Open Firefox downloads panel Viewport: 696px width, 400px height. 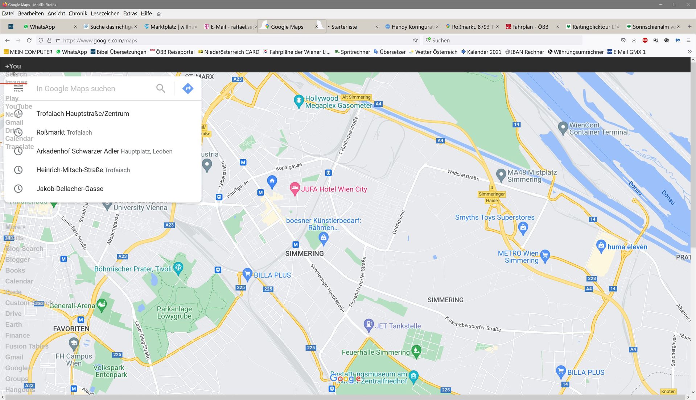[634, 40]
